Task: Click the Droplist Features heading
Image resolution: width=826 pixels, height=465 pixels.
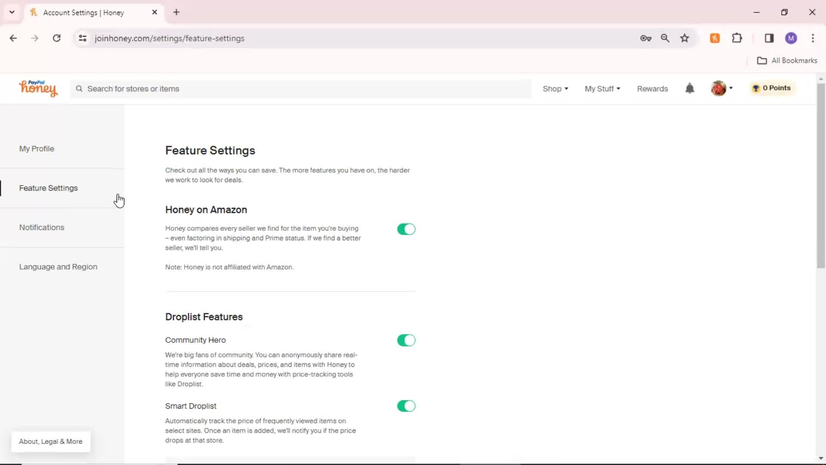Action: (204, 317)
